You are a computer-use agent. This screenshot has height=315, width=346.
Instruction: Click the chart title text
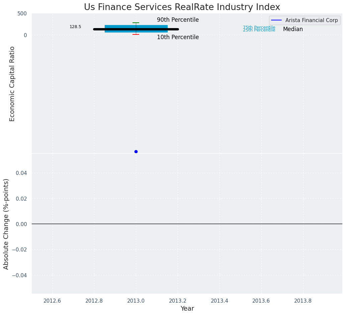click(182, 7)
